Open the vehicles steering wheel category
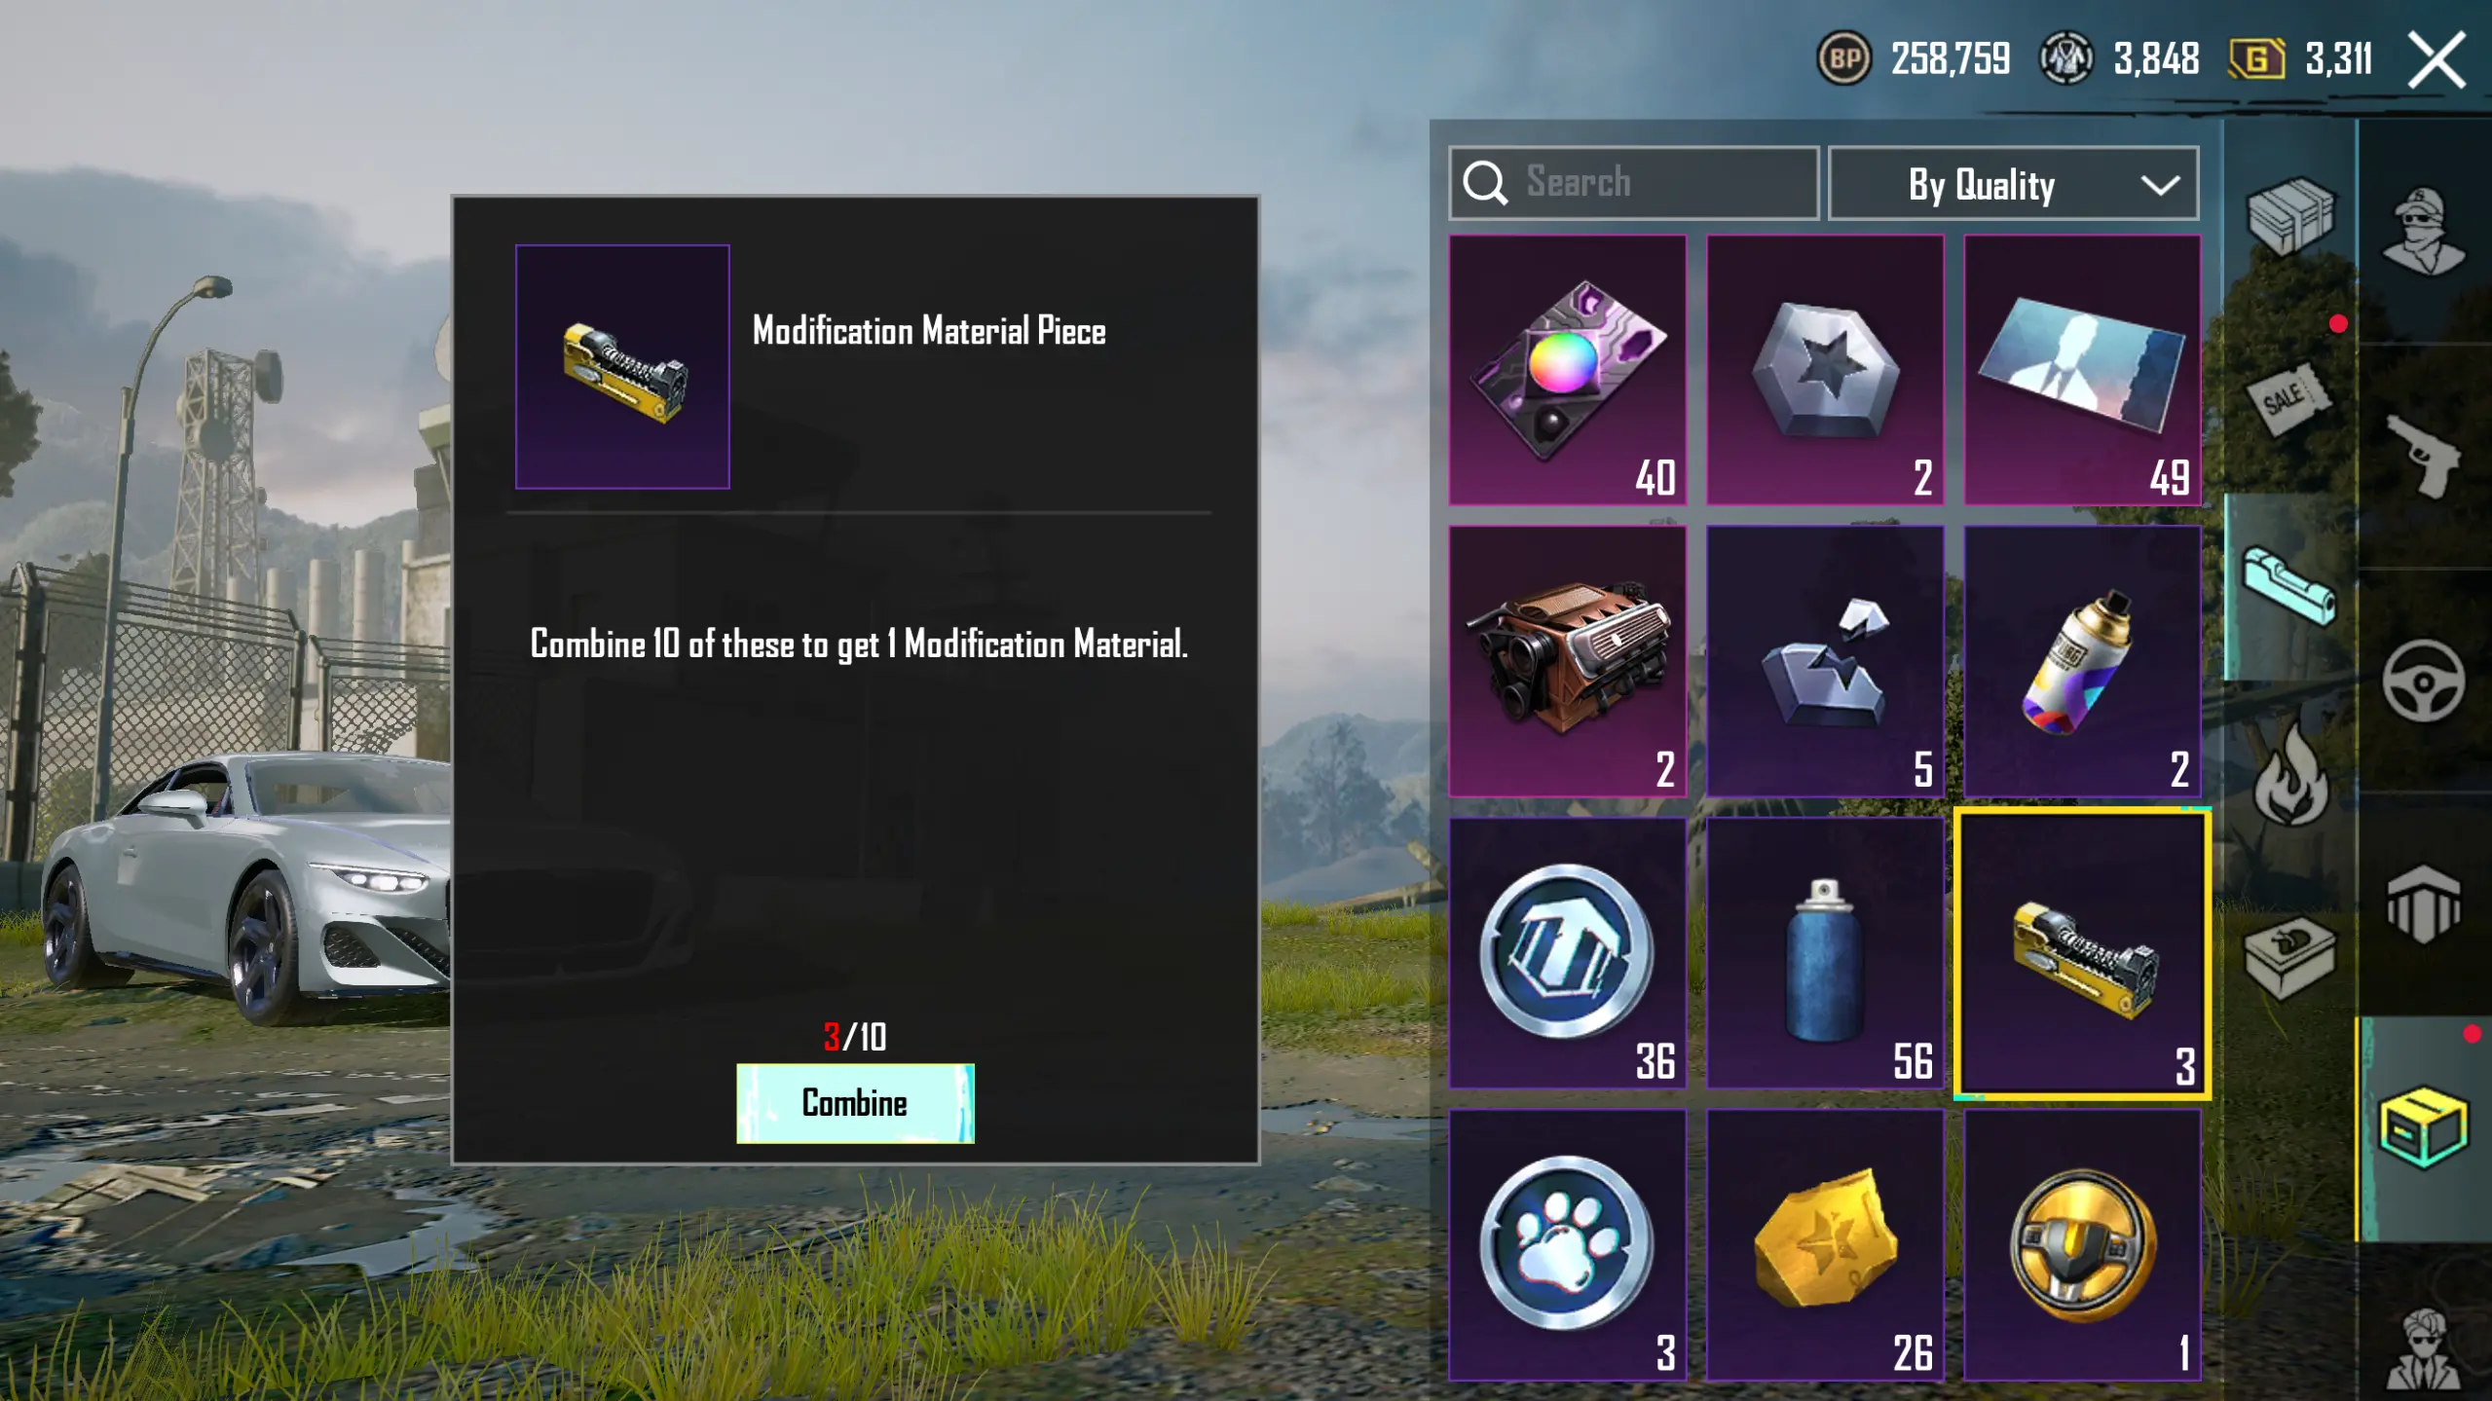Viewport: 2492px width, 1401px height. pyautogui.click(x=2423, y=681)
